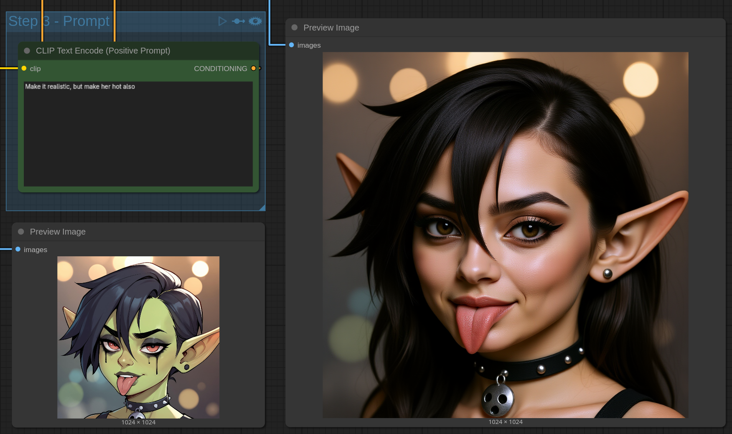The height and width of the screenshot is (434, 732).
Task: Click into the positive prompt text box
Action: pyautogui.click(x=138, y=134)
